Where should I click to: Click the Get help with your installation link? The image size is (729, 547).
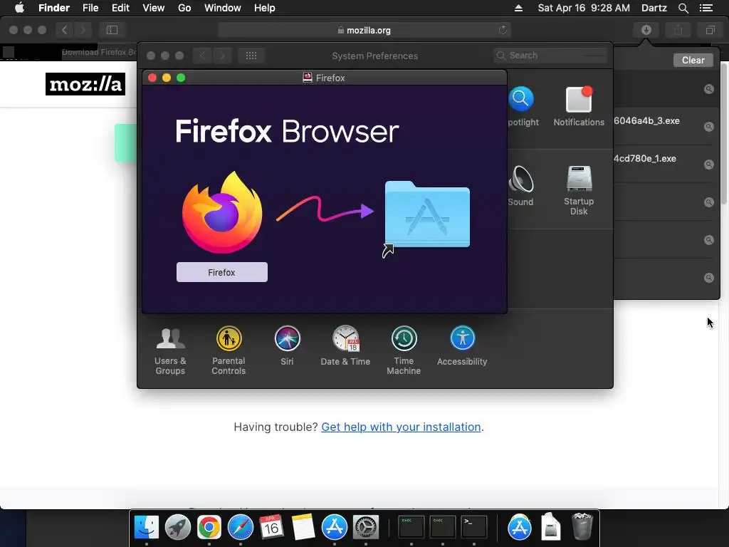coord(401,427)
